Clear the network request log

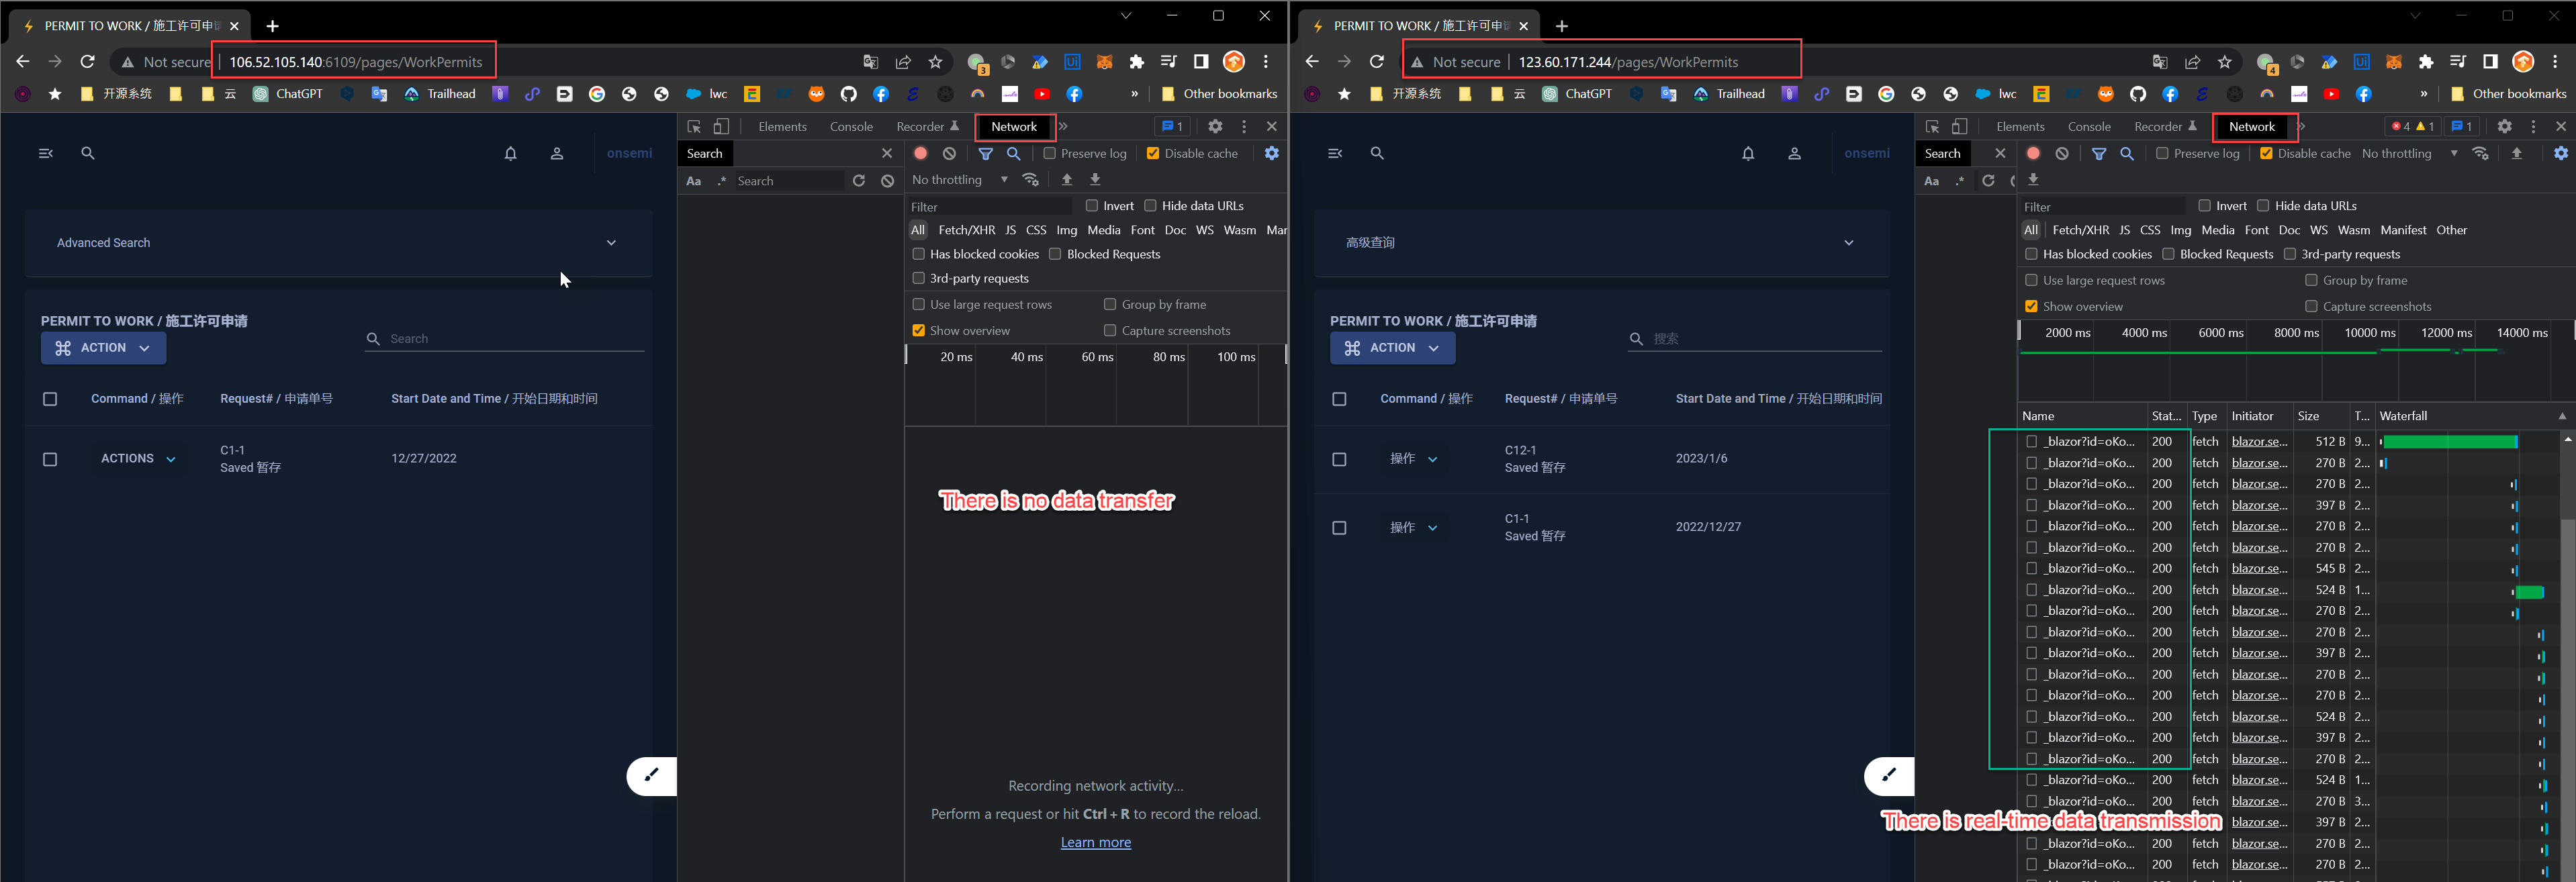pyautogui.click(x=948, y=153)
